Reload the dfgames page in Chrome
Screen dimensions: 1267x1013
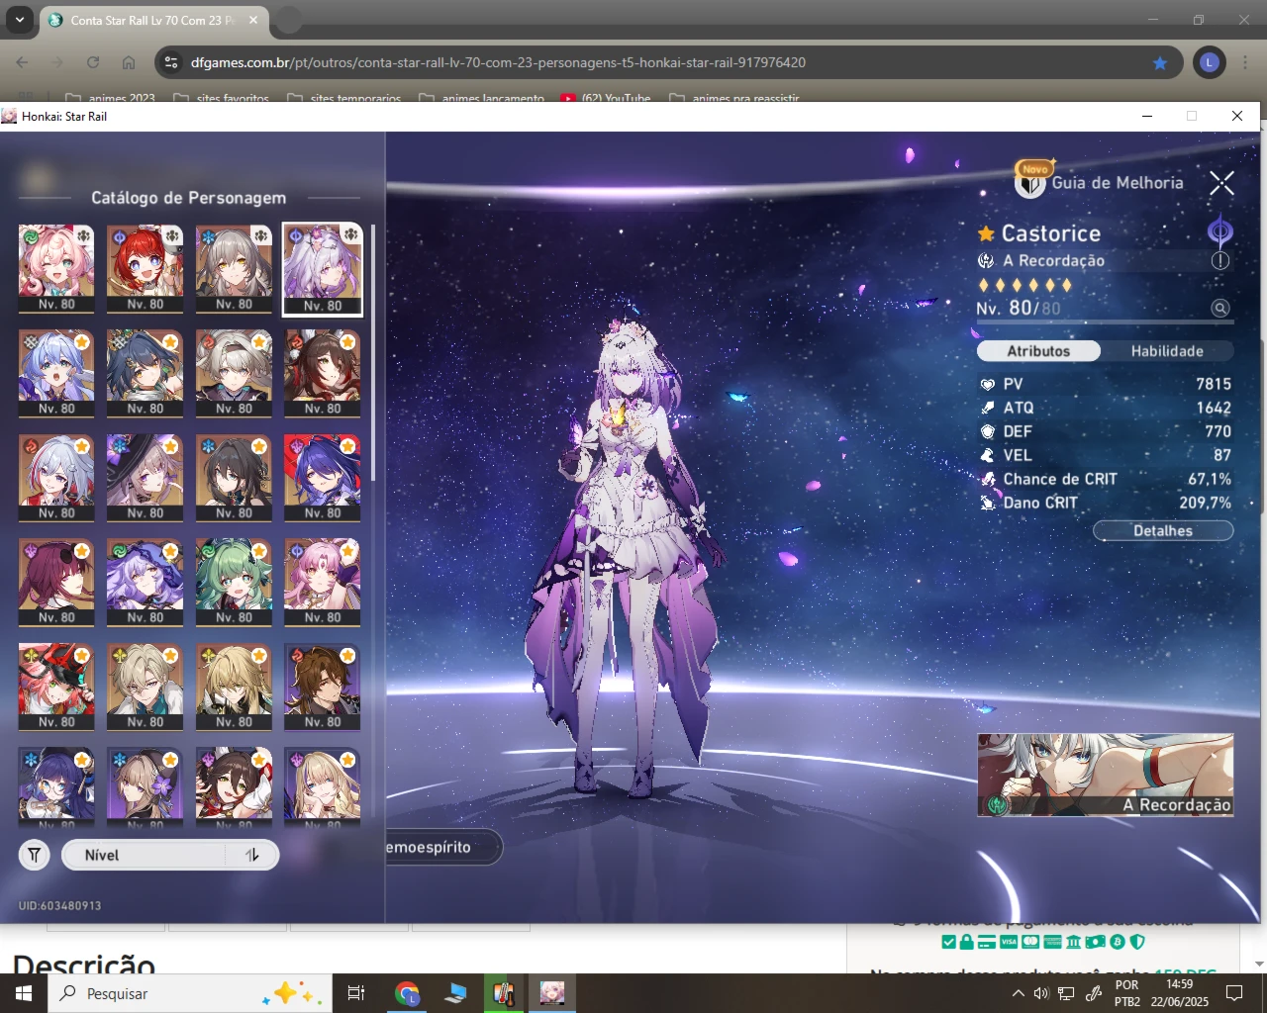coord(93,62)
